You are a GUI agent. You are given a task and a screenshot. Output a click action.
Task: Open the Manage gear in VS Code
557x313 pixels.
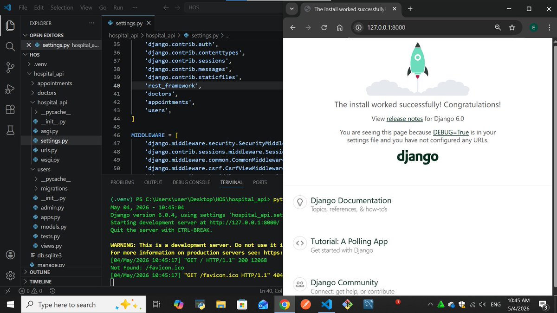pos(10,275)
